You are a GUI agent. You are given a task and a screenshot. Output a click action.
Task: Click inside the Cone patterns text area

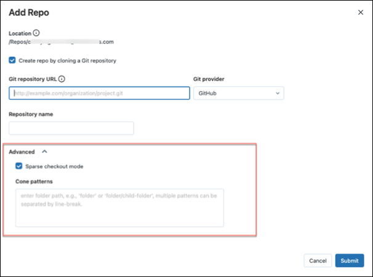[x=119, y=207]
